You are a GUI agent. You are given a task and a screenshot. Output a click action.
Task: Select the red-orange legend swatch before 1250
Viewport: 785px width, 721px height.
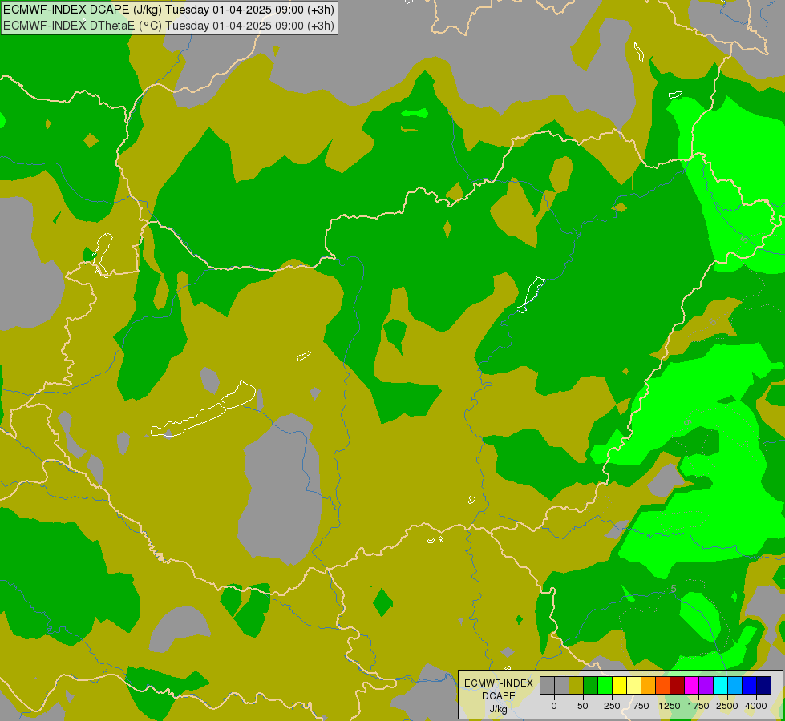pyautogui.click(x=663, y=686)
